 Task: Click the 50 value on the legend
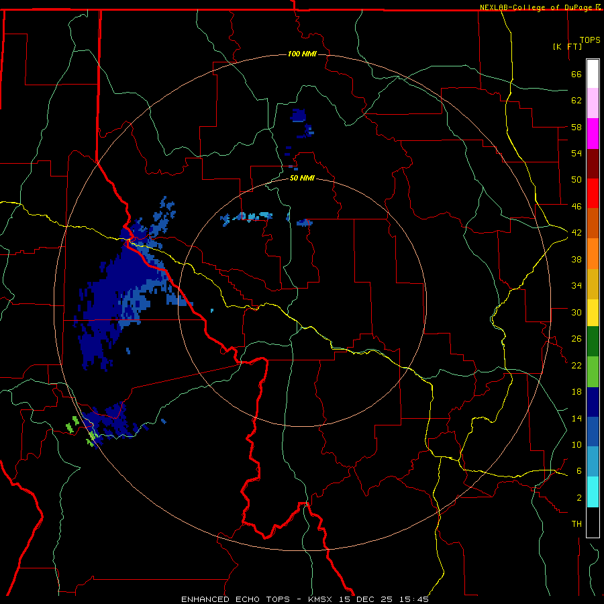[576, 179]
